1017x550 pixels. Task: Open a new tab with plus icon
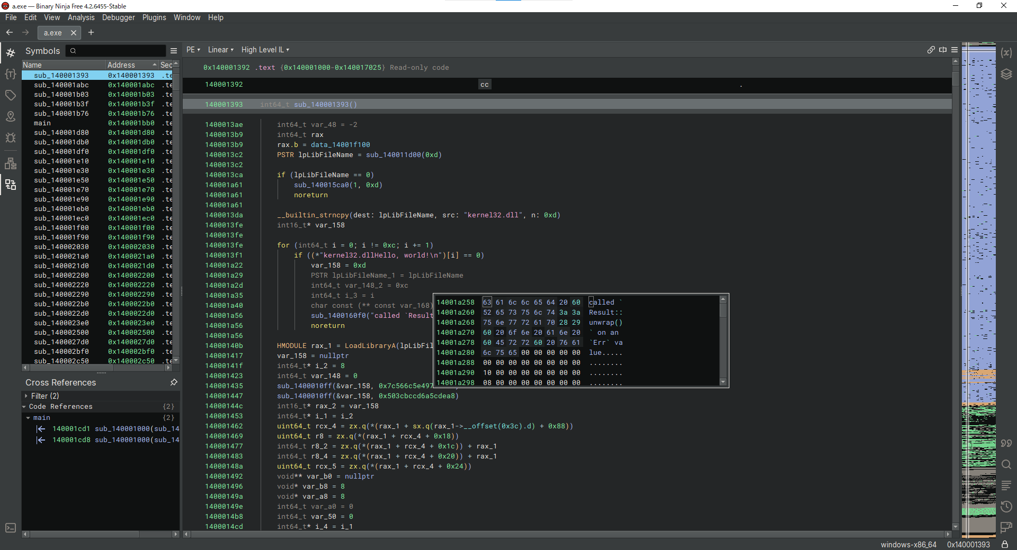pos(91,32)
